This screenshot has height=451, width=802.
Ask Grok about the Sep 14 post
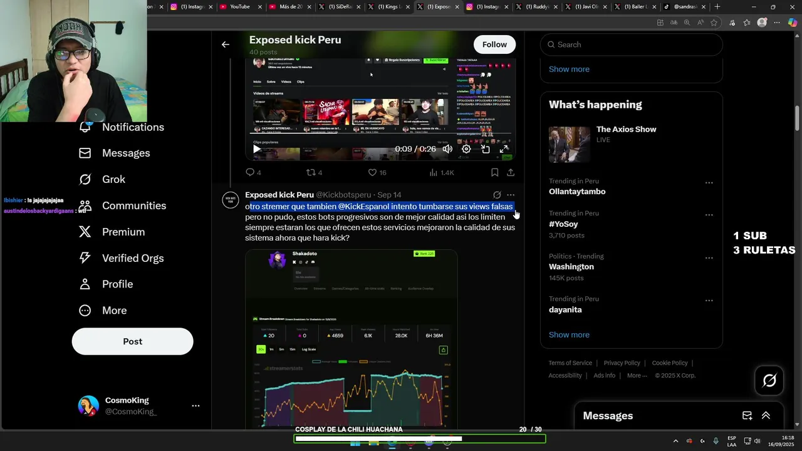tap(497, 195)
